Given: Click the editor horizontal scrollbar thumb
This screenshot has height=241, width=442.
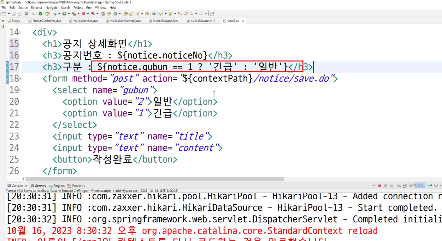Looking at the screenshot, I should (155, 179).
